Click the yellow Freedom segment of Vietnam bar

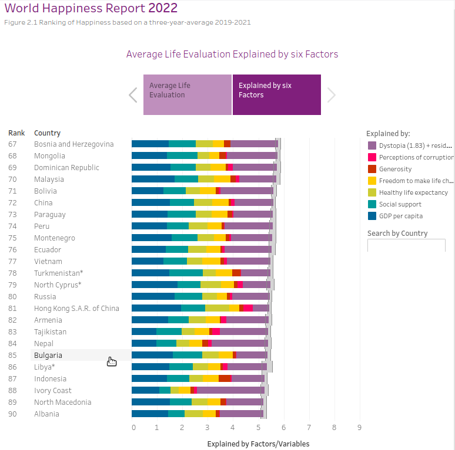211,261
